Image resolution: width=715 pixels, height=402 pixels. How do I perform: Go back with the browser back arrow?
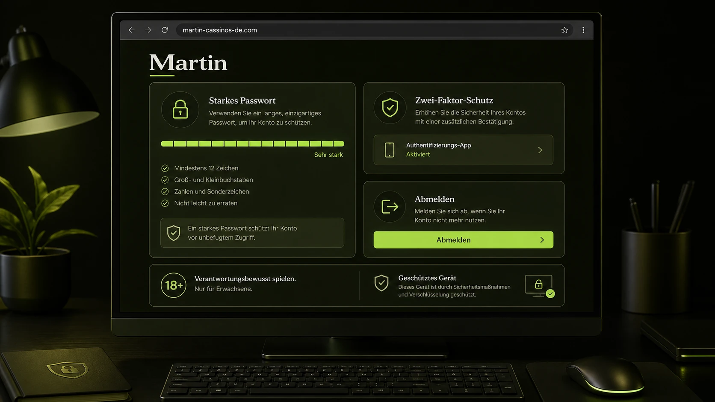point(132,30)
